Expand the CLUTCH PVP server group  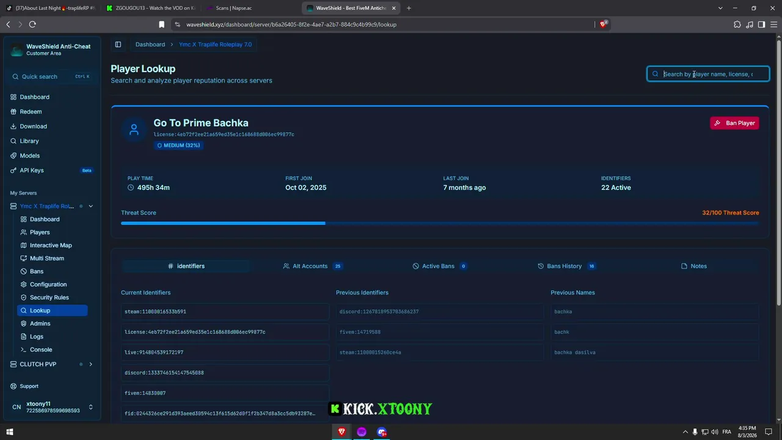tap(90, 364)
